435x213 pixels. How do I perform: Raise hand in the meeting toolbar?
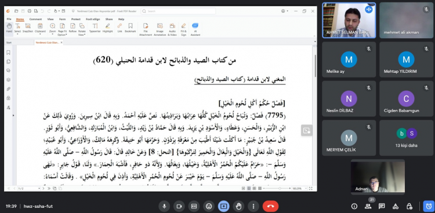point(238,207)
